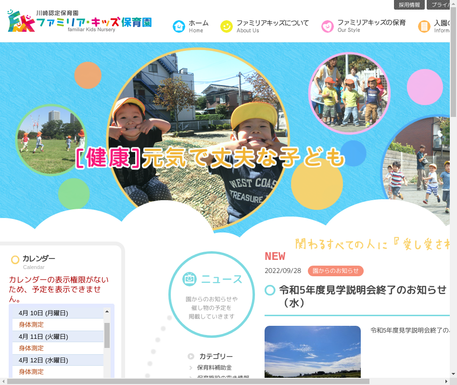The image size is (457, 385).
Task: Click the calendar list scroll-up arrow
Action: point(107,311)
